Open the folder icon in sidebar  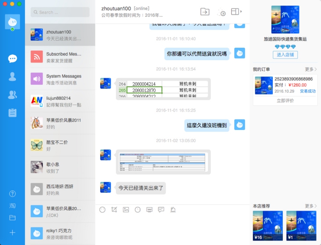pos(12,218)
